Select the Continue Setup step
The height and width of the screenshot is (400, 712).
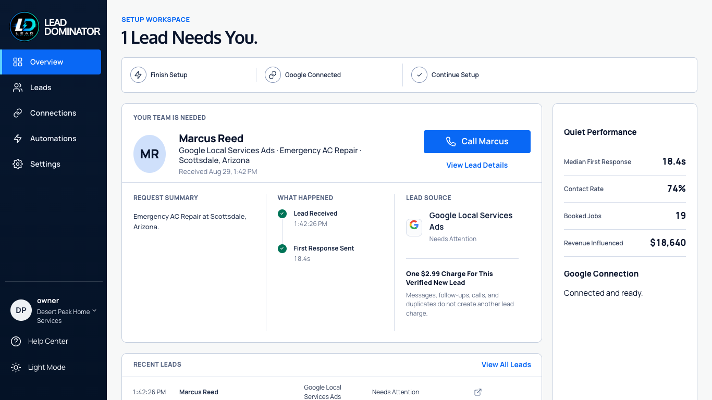pyautogui.click(x=445, y=75)
